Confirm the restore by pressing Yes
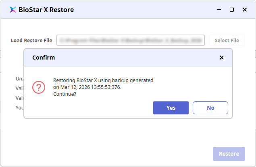Viewport: 256px width, 167px height. pos(171,108)
